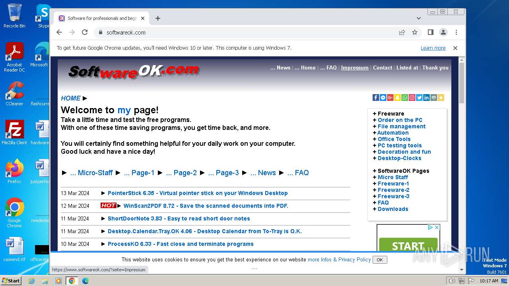Share on Instagram icon
This screenshot has width=509, height=286.
point(412,97)
